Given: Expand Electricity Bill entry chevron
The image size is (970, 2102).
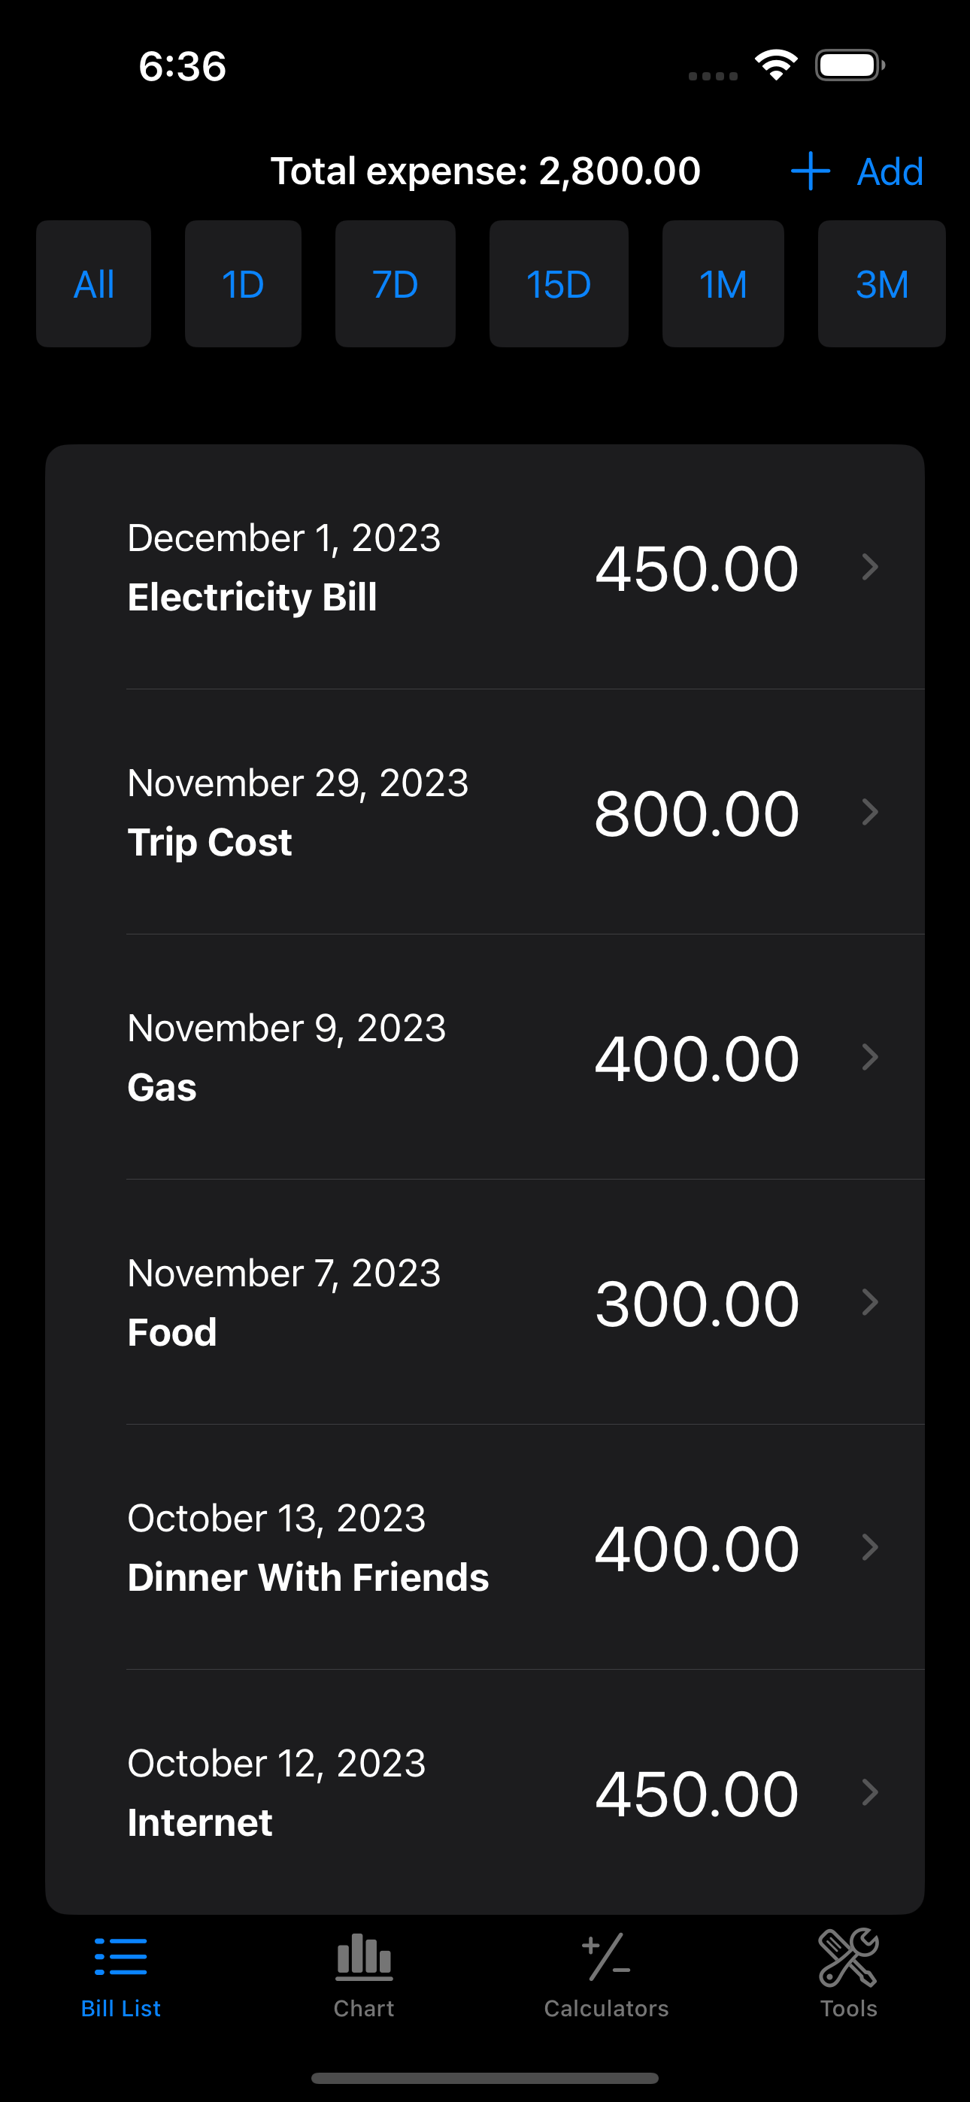Looking at the screenshot, I should pyautogui.click(x=869, y=567).
